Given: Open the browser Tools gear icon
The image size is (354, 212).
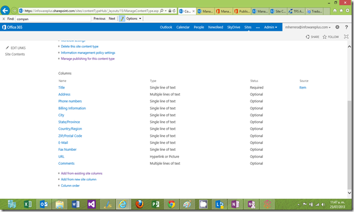Looking at the screenshot, I should pyautogui.click(x=348, y=10).
